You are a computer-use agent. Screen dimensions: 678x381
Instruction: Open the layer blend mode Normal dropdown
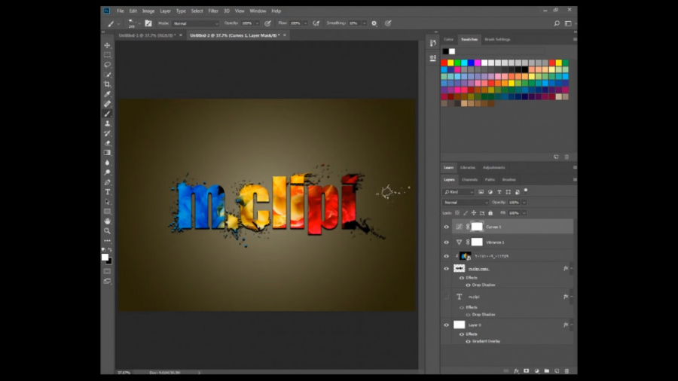[x=466, y=203]
